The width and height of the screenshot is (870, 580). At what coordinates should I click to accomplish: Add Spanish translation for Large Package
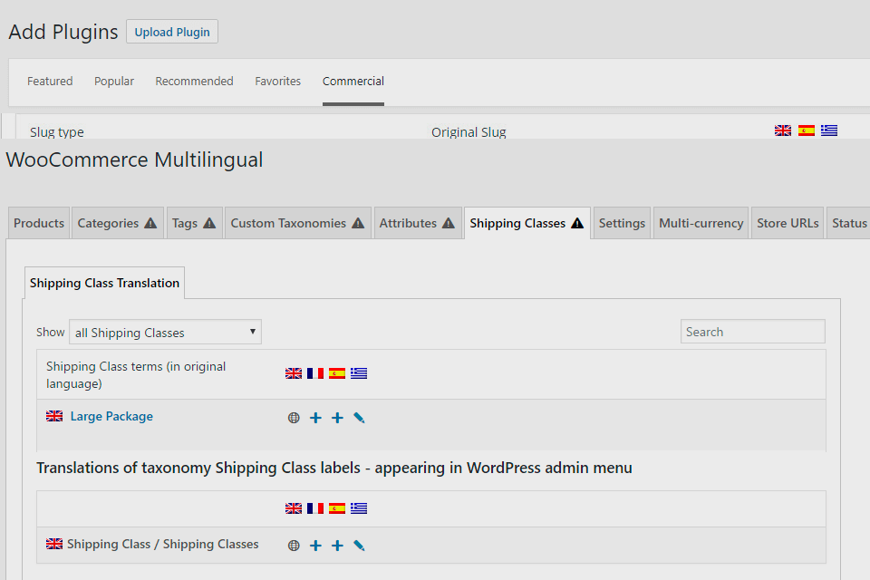tap(337, 418)
